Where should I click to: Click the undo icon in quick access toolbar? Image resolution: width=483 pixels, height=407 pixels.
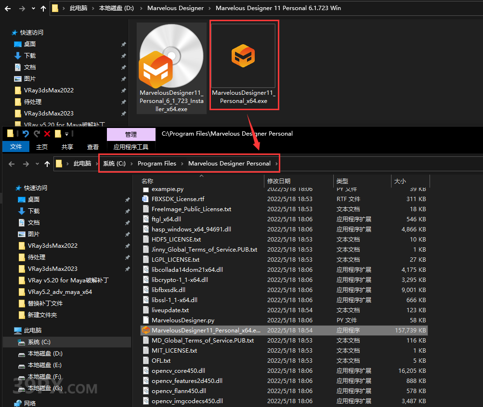(26, 134)
